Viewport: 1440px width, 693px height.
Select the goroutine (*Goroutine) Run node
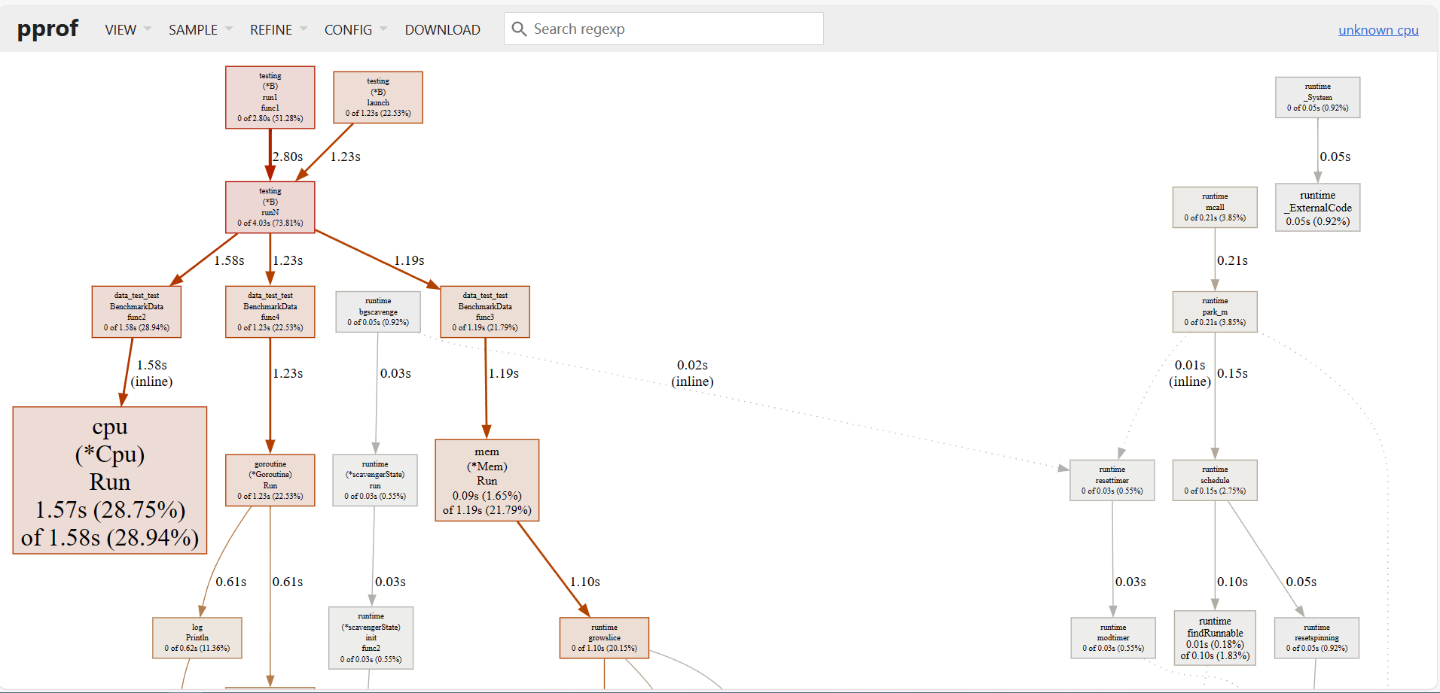click(x=270, y=480)
